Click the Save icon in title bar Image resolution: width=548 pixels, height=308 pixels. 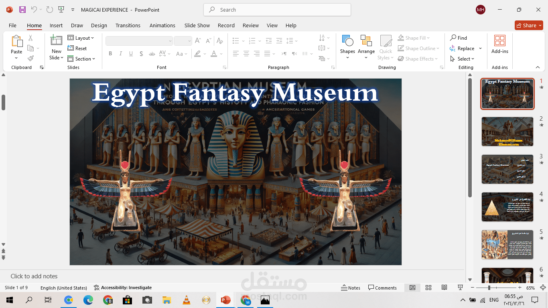click(x=22, y=10)
